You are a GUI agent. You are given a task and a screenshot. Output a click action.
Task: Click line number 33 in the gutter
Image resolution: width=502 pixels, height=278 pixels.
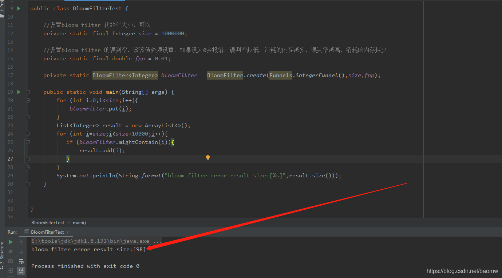10,209
